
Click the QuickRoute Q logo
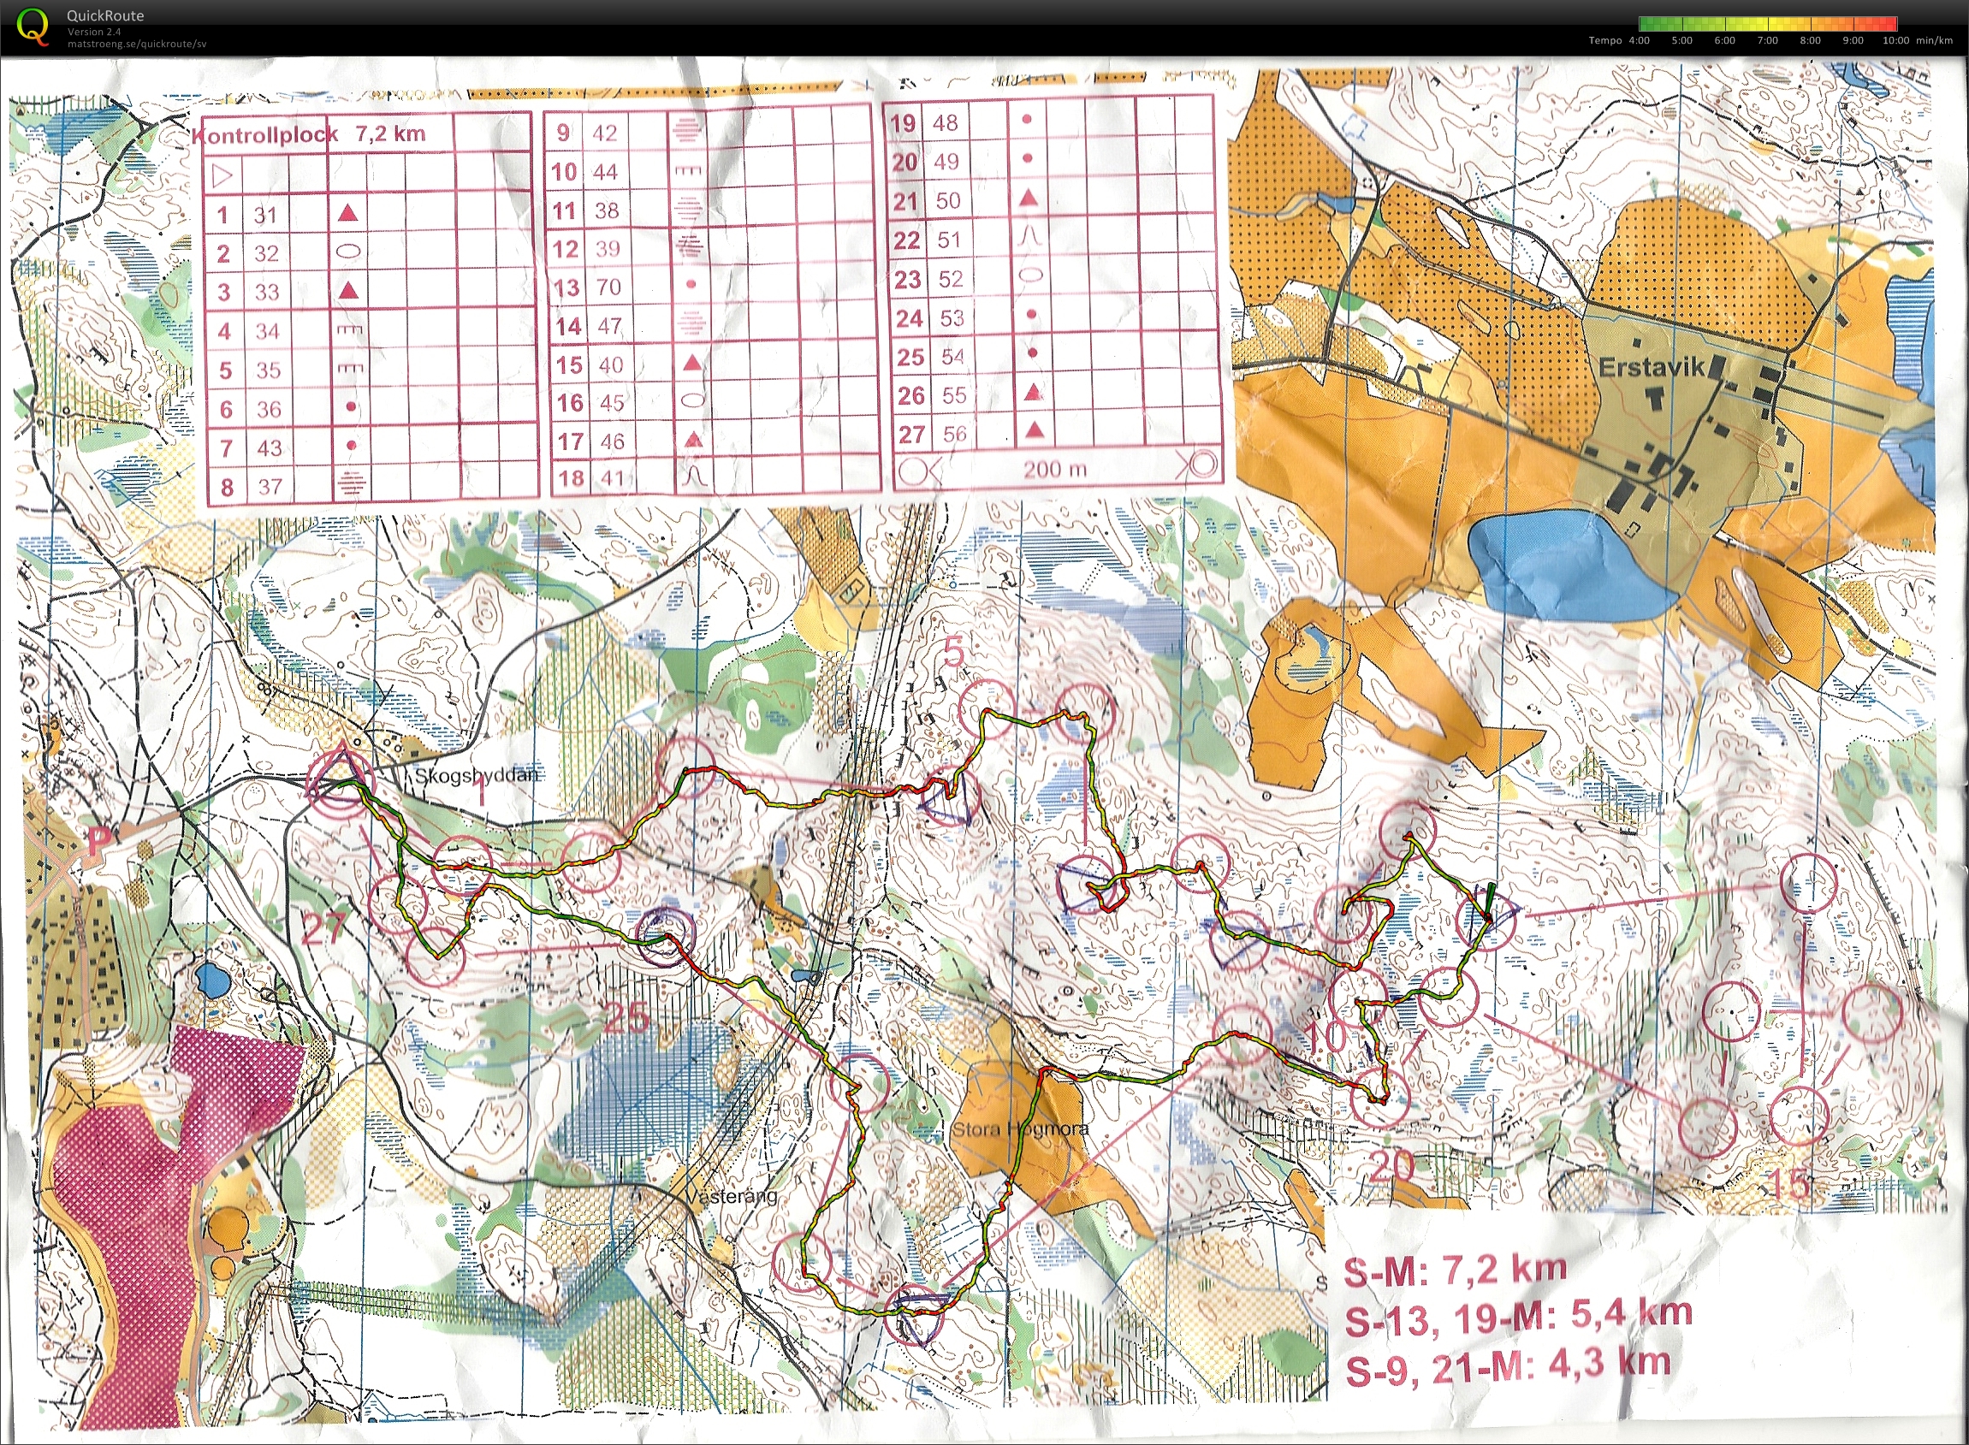(33, 27)
